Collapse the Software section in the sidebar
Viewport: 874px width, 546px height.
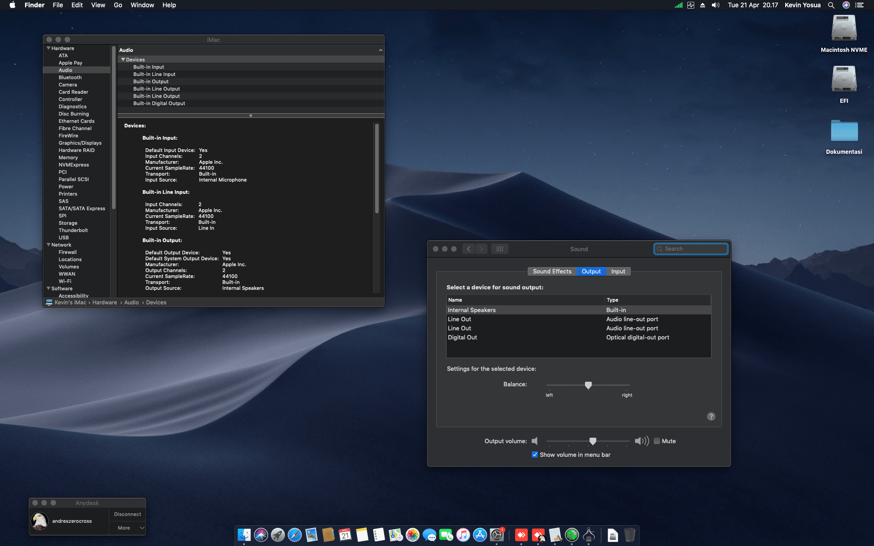(x=48, y=288)
